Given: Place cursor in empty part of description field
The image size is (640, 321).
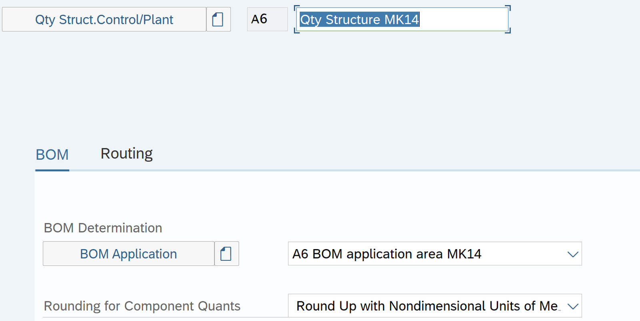Looking at the screenshot, I should pos(464,20).
